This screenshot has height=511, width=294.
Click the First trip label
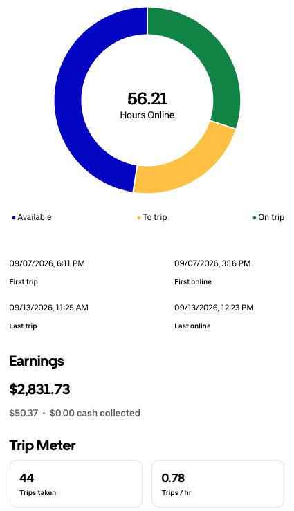pyautogui.click(x=24, y=282)
